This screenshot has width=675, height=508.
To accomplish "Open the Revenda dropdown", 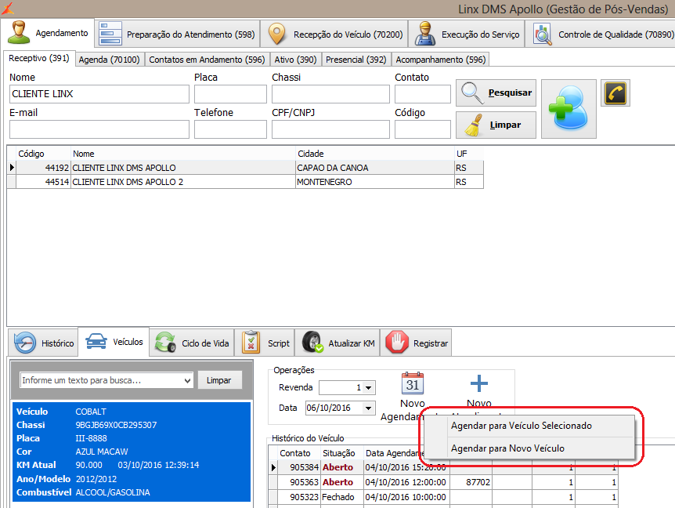I will click(x=369, y=388).
